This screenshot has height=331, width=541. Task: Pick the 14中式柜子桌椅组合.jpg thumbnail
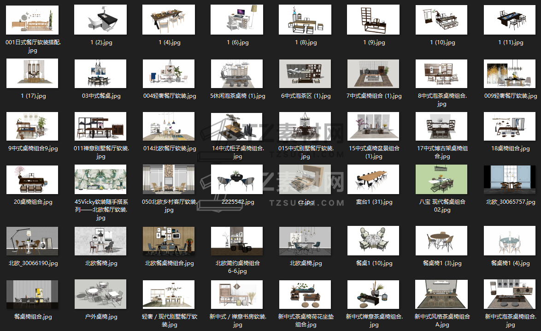pos(237,126)
